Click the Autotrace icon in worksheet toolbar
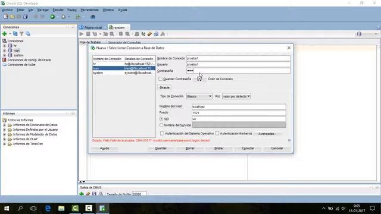The width and height of the screenshot is (381, 214). pyautogui.click(x=105, y=34)
